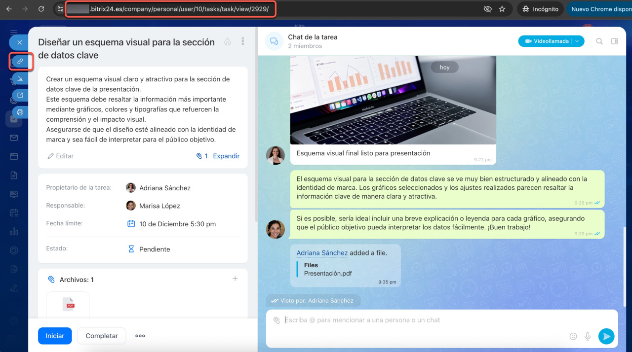The height and width of the screenshot is (352, 632).
Task: Search in the task chat
Action: [599, 41]
